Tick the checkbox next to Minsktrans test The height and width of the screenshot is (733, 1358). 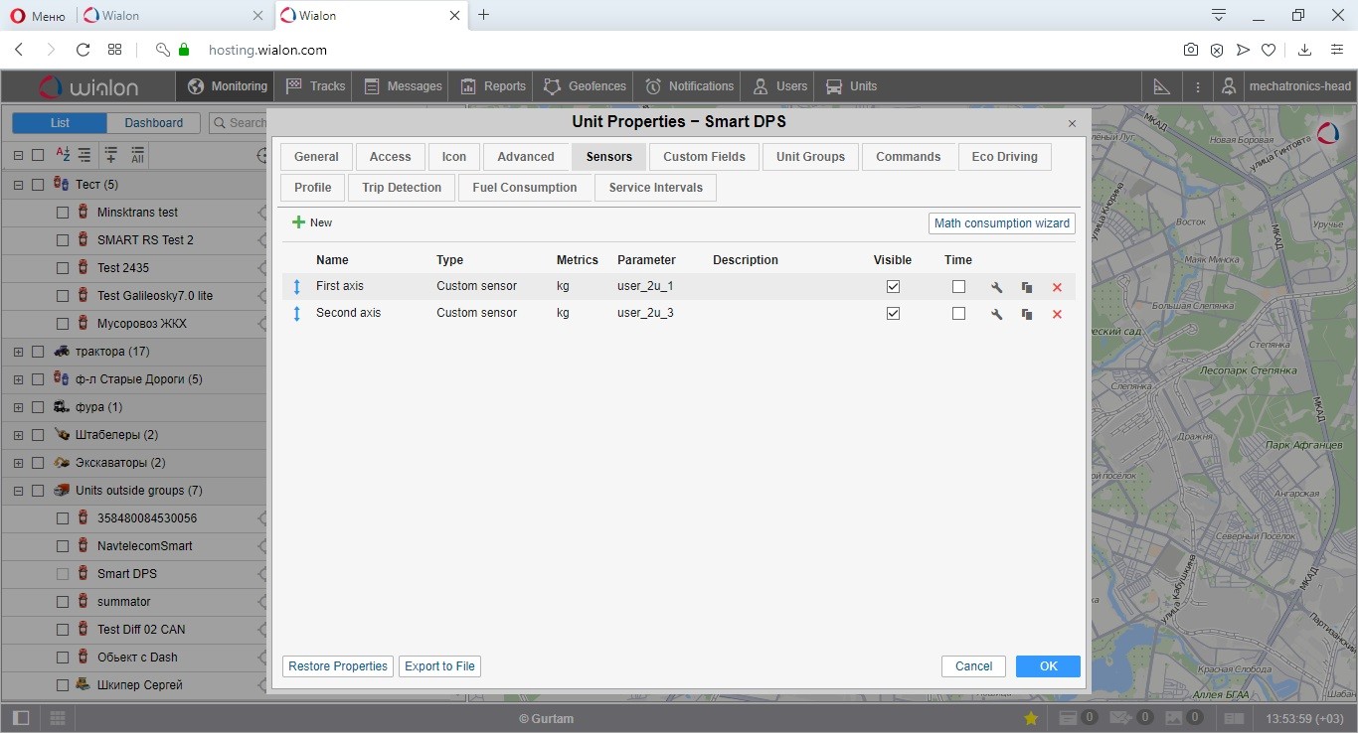click(x=63, y=213)
